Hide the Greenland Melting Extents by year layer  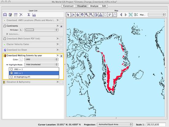coord(61,56)
